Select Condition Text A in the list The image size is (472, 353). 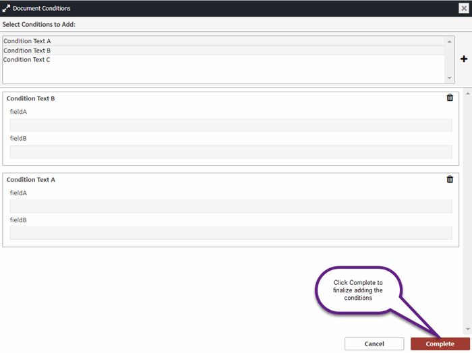[27, 41]
